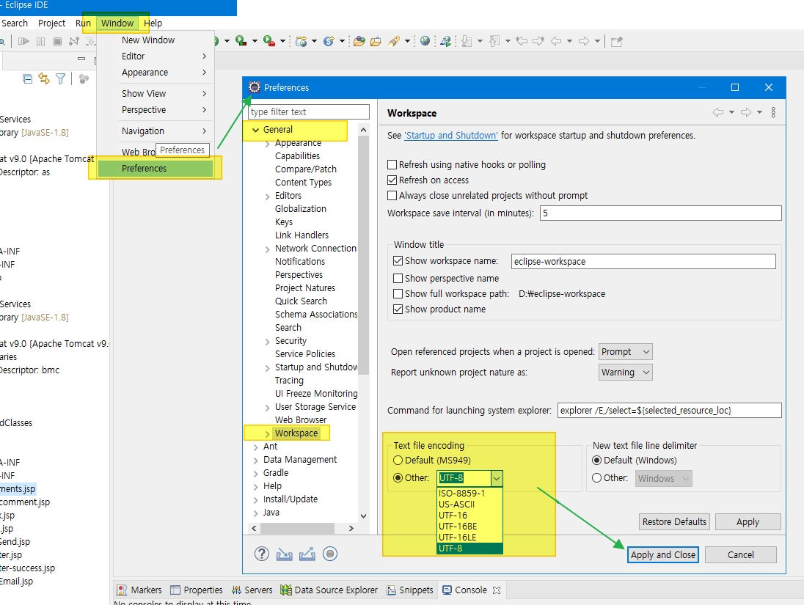This screenshot has height=605, width=804.
Task: Open the Help menu
Action: [153, 23]
